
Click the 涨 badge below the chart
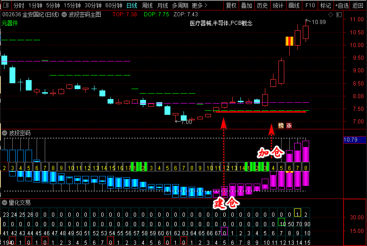pos(289,126)
